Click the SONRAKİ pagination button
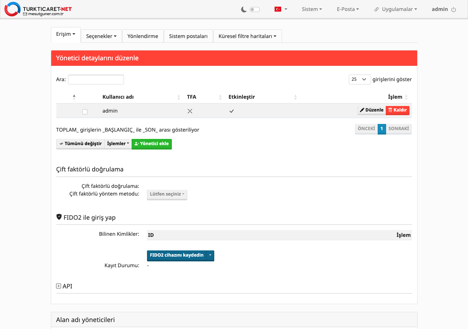This screenshot has width=468, height=329. (399, 129)
